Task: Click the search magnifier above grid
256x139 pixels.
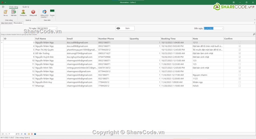Action: [254, 34]
